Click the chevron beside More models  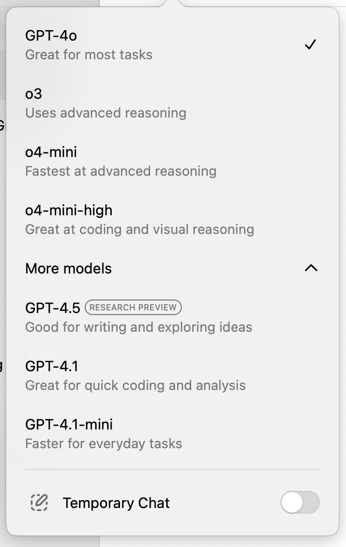tap(311, 268)
